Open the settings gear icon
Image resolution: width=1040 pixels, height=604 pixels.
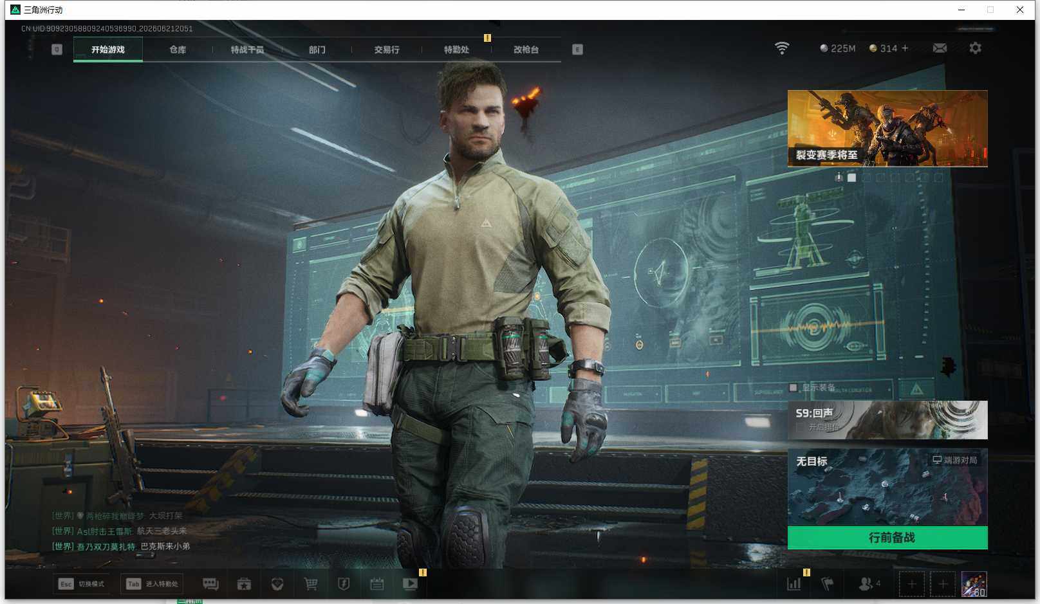tap(975, 48)
